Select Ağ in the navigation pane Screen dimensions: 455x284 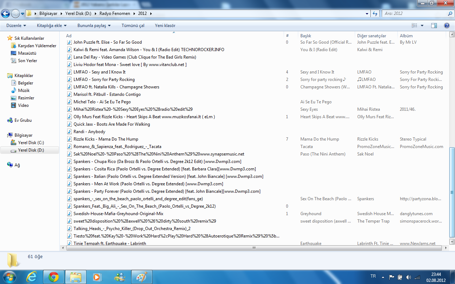pyautogui.click(x=17, y=165)
